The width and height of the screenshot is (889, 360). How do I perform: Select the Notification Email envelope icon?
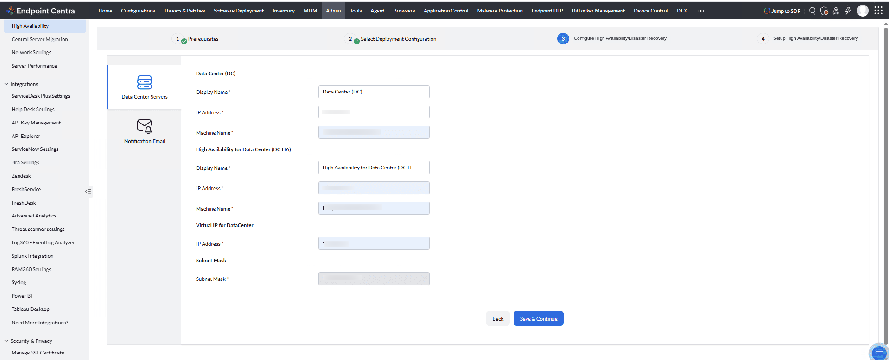point(145,126)
